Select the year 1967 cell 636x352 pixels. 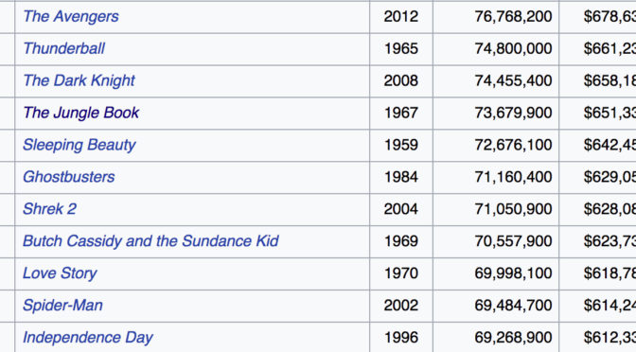point(401,113)
